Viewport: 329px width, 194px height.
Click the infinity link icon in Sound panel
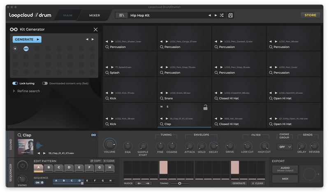(93, 135)
